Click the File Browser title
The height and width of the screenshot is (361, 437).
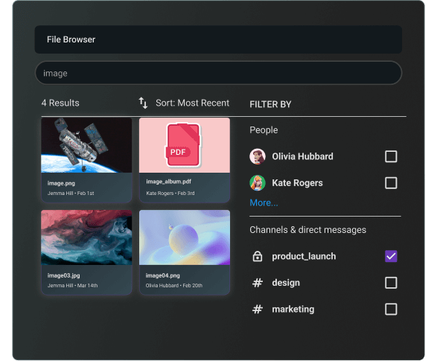point(71,39)
